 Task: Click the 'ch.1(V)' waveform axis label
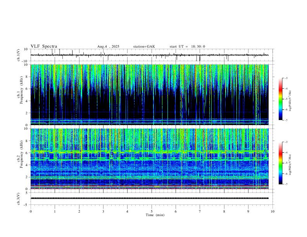pyautogui.click(x=19, y=55)
